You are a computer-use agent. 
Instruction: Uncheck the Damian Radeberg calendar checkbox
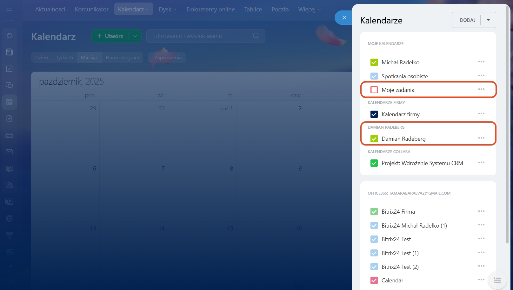point(374,139)
